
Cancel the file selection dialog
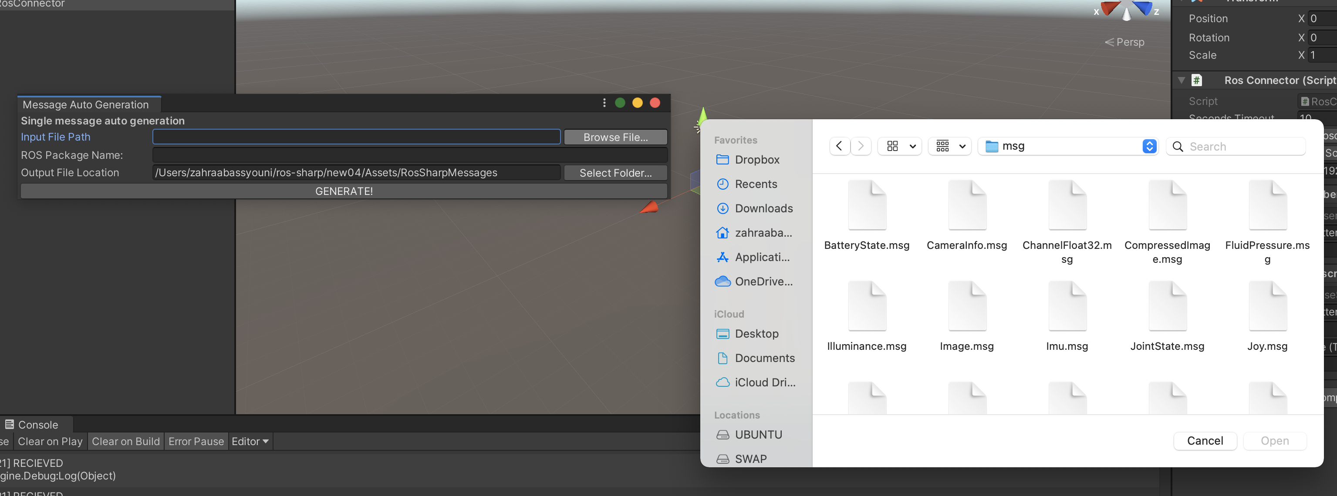click(1205, 441)
